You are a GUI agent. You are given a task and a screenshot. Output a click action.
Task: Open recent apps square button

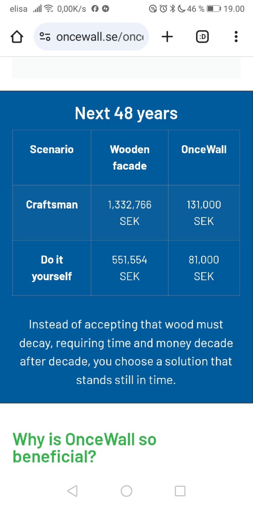tap(180, 491)
